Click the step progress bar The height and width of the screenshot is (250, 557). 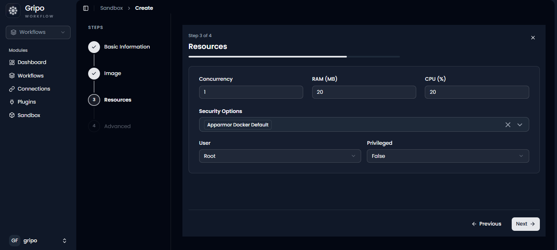pyautogui.click(x=294, y=57)
